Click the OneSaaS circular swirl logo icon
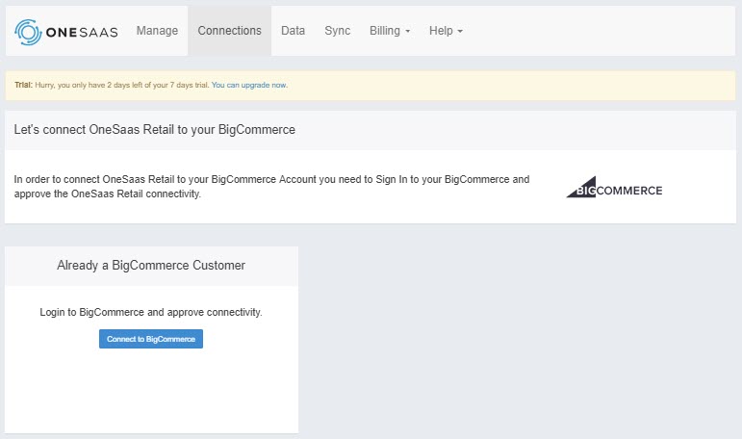The image size is (742, 439). click(28, 32)
